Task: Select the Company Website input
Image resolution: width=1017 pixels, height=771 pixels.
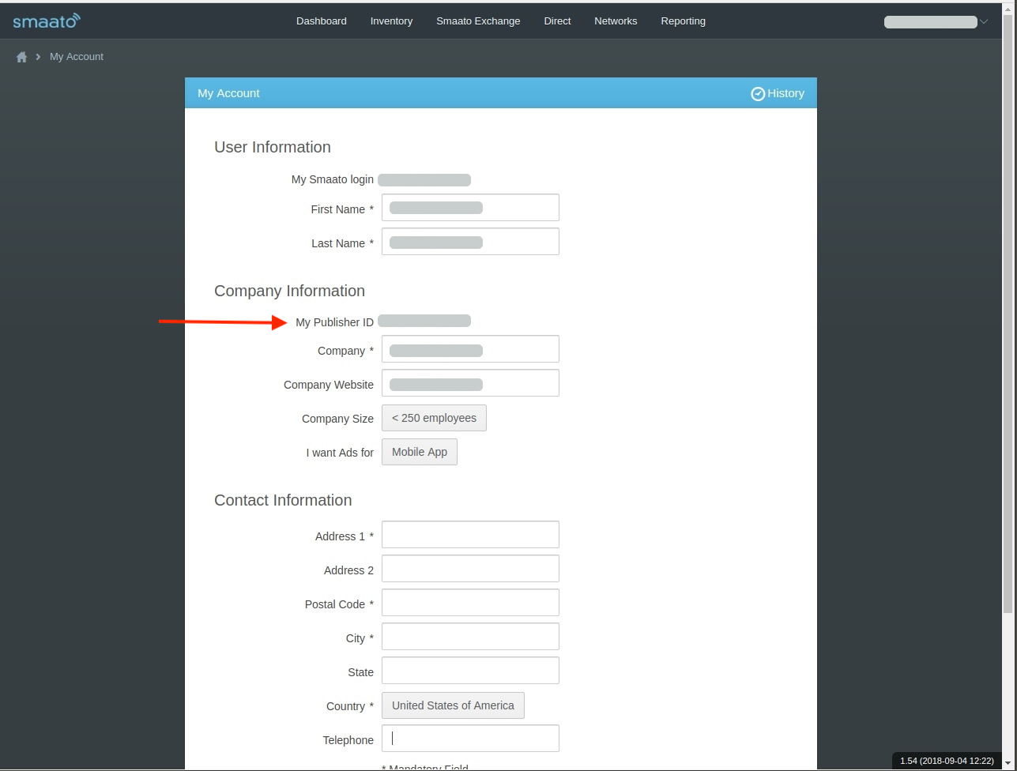Action: (x=470, y=383)
